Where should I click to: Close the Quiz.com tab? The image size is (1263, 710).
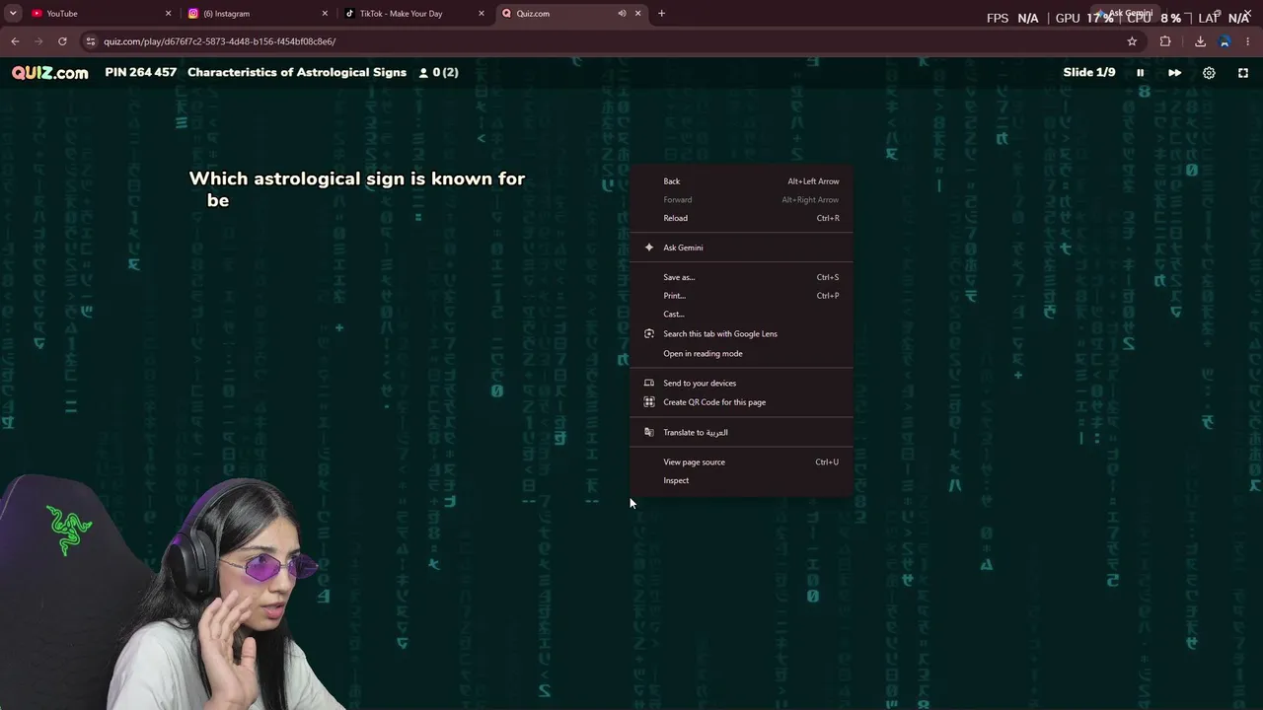click(637, 14)
